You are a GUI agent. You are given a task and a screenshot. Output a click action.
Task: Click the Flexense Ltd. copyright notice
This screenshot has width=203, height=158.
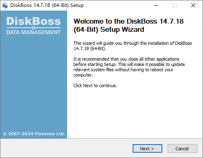pyautogui.click(x=34, y=134)
